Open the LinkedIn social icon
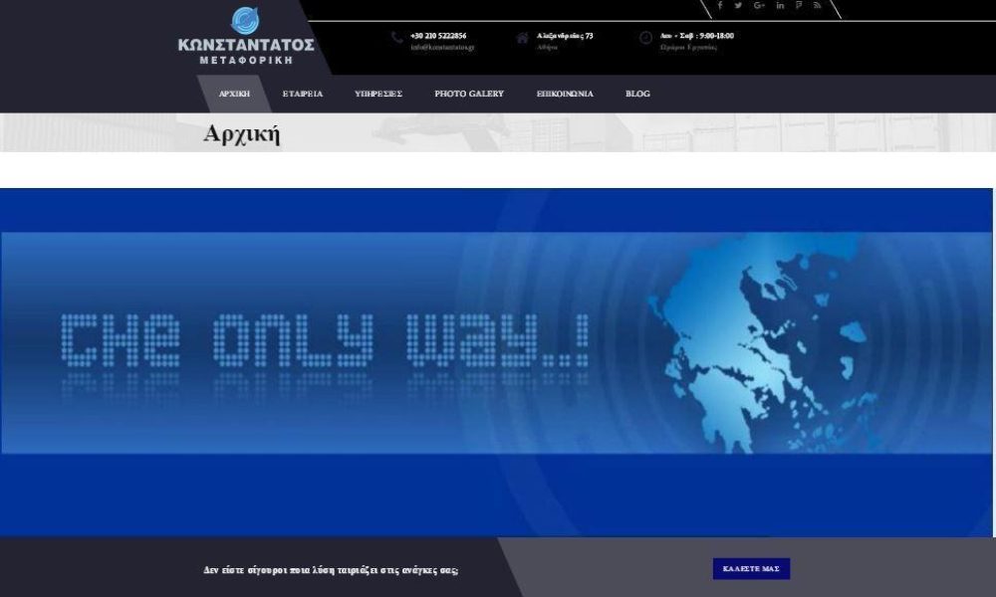This screenshot has height=597, width=996. (780, 6)
